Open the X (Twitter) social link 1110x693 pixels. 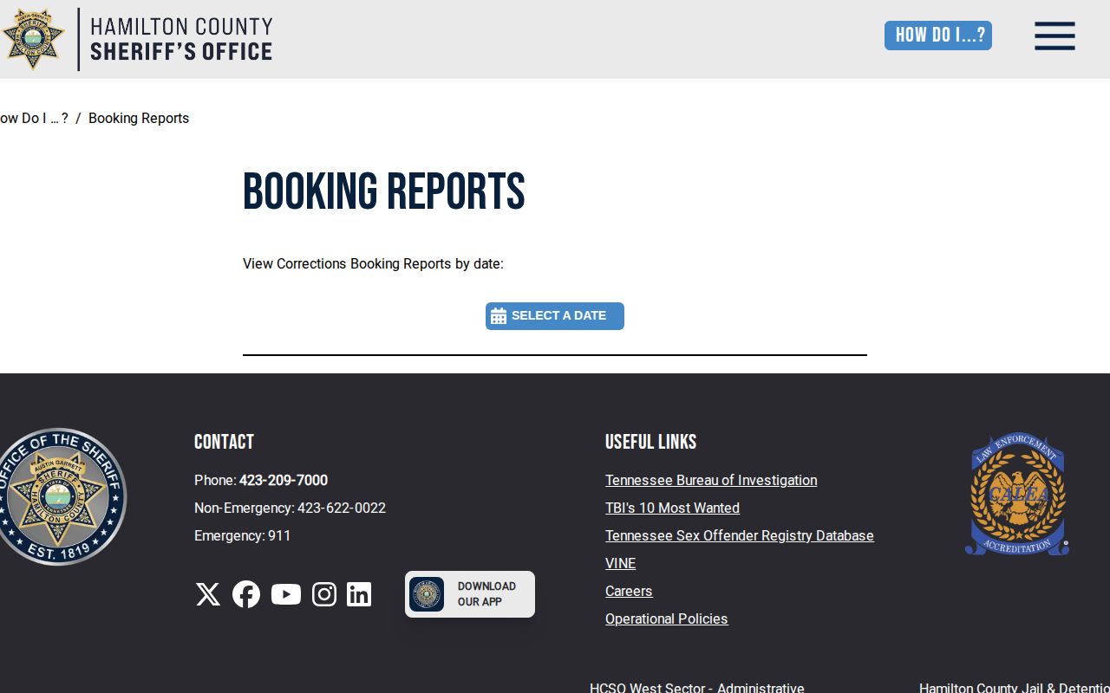click(x=208, y=594)
